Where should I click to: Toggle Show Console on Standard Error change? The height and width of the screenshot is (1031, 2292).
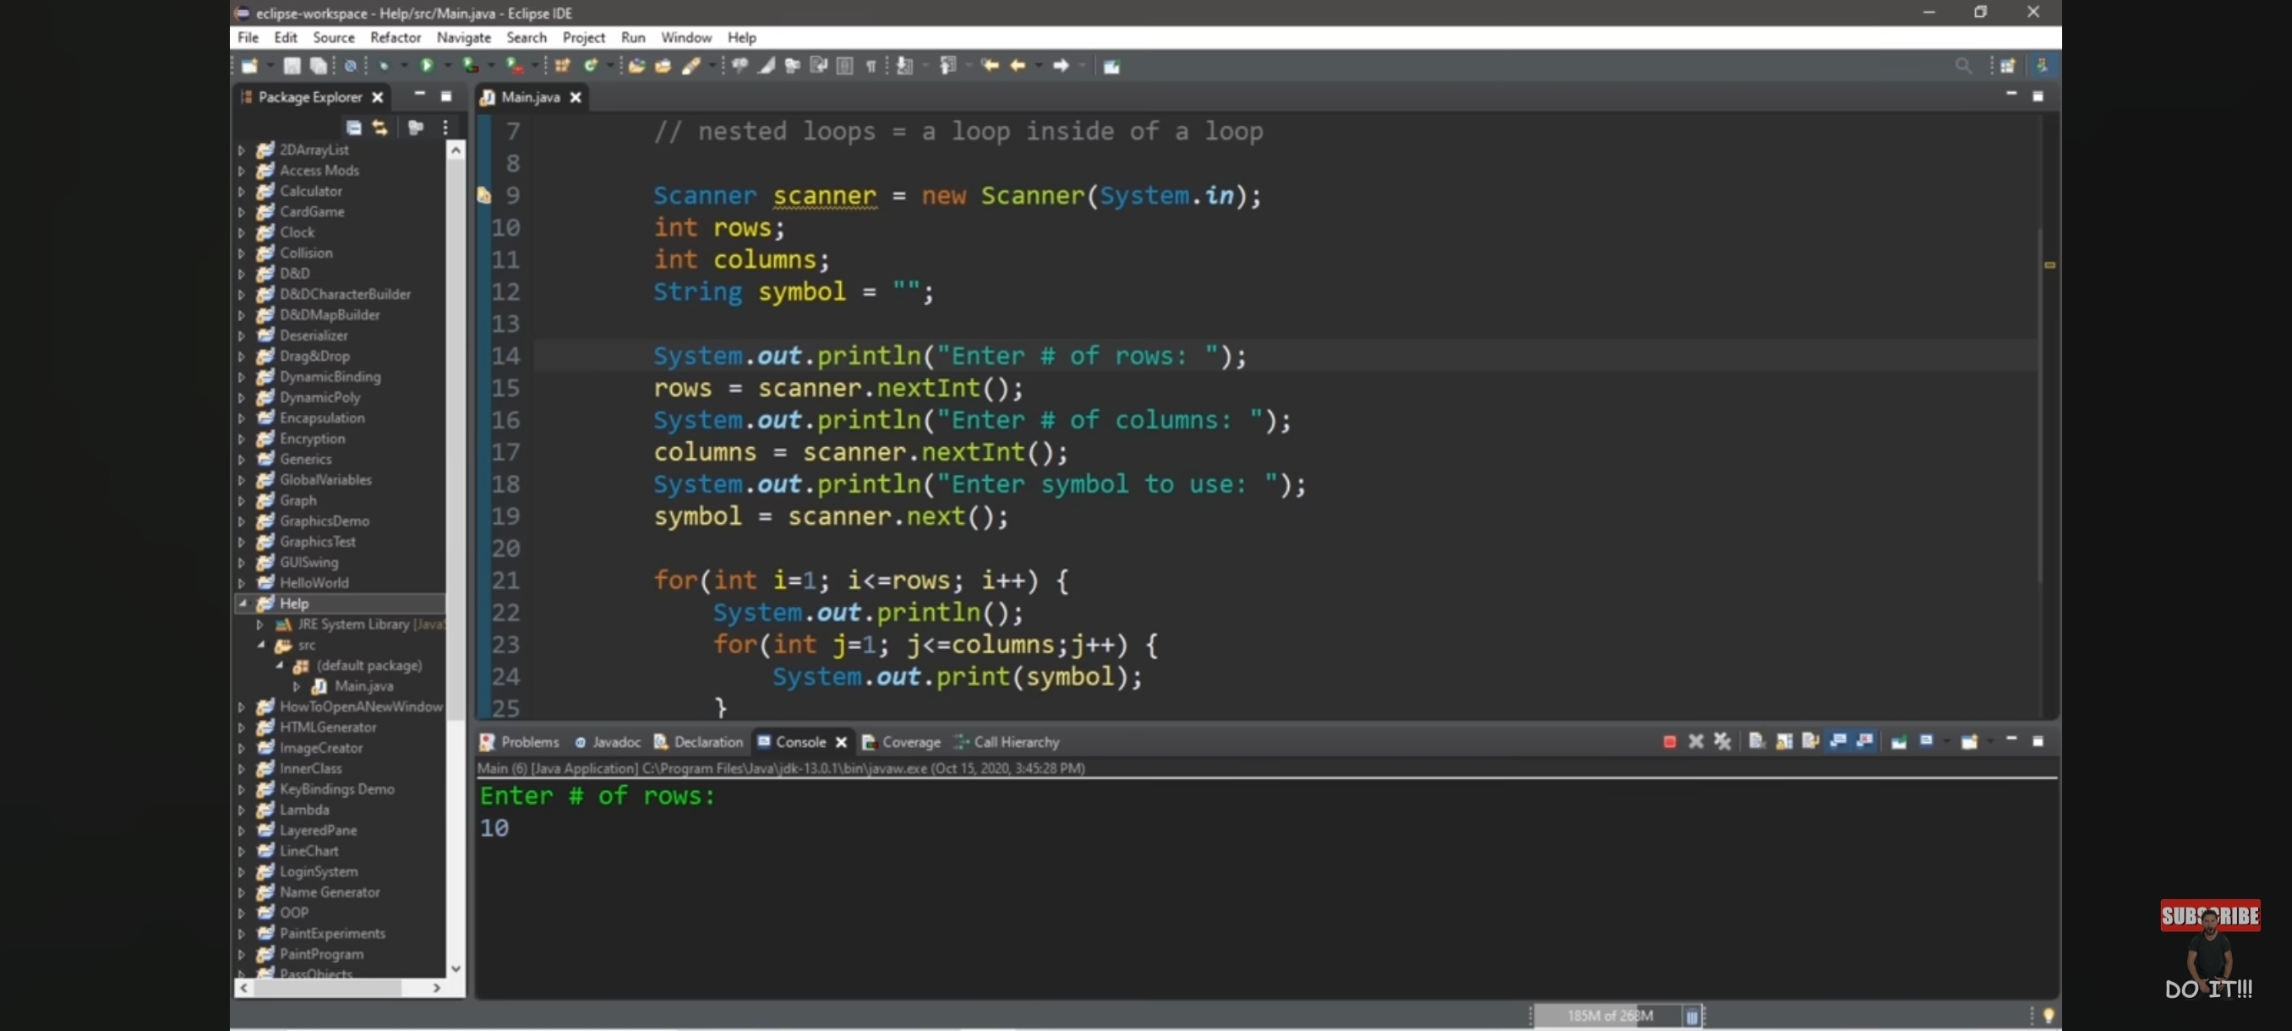1865,742
